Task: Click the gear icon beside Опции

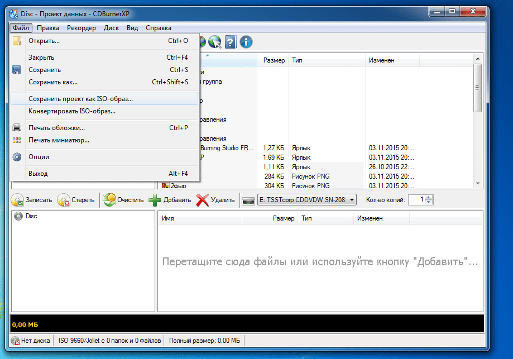Action: 17,157
